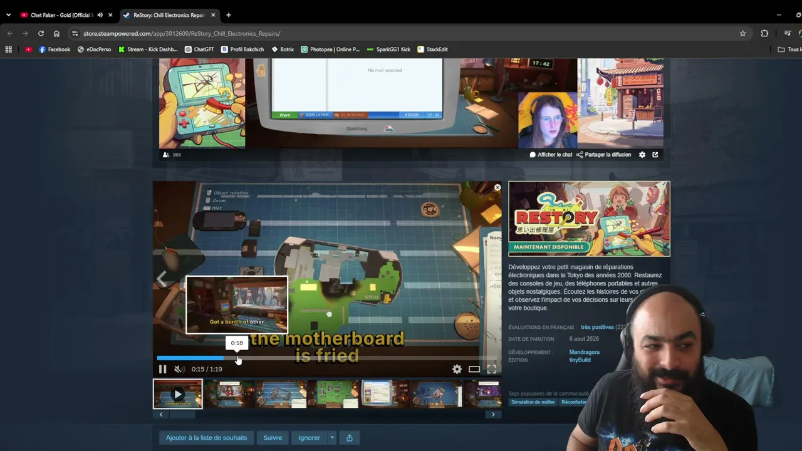Open the Facebook bookmark
Image resolution: width=802 pixels, height=451 pixels.
click(x=55, y=49)
